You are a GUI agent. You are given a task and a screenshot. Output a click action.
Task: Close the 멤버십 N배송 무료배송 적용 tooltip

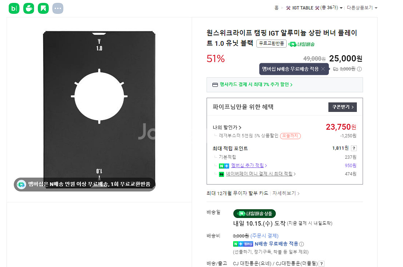click(x=323, y=69)
